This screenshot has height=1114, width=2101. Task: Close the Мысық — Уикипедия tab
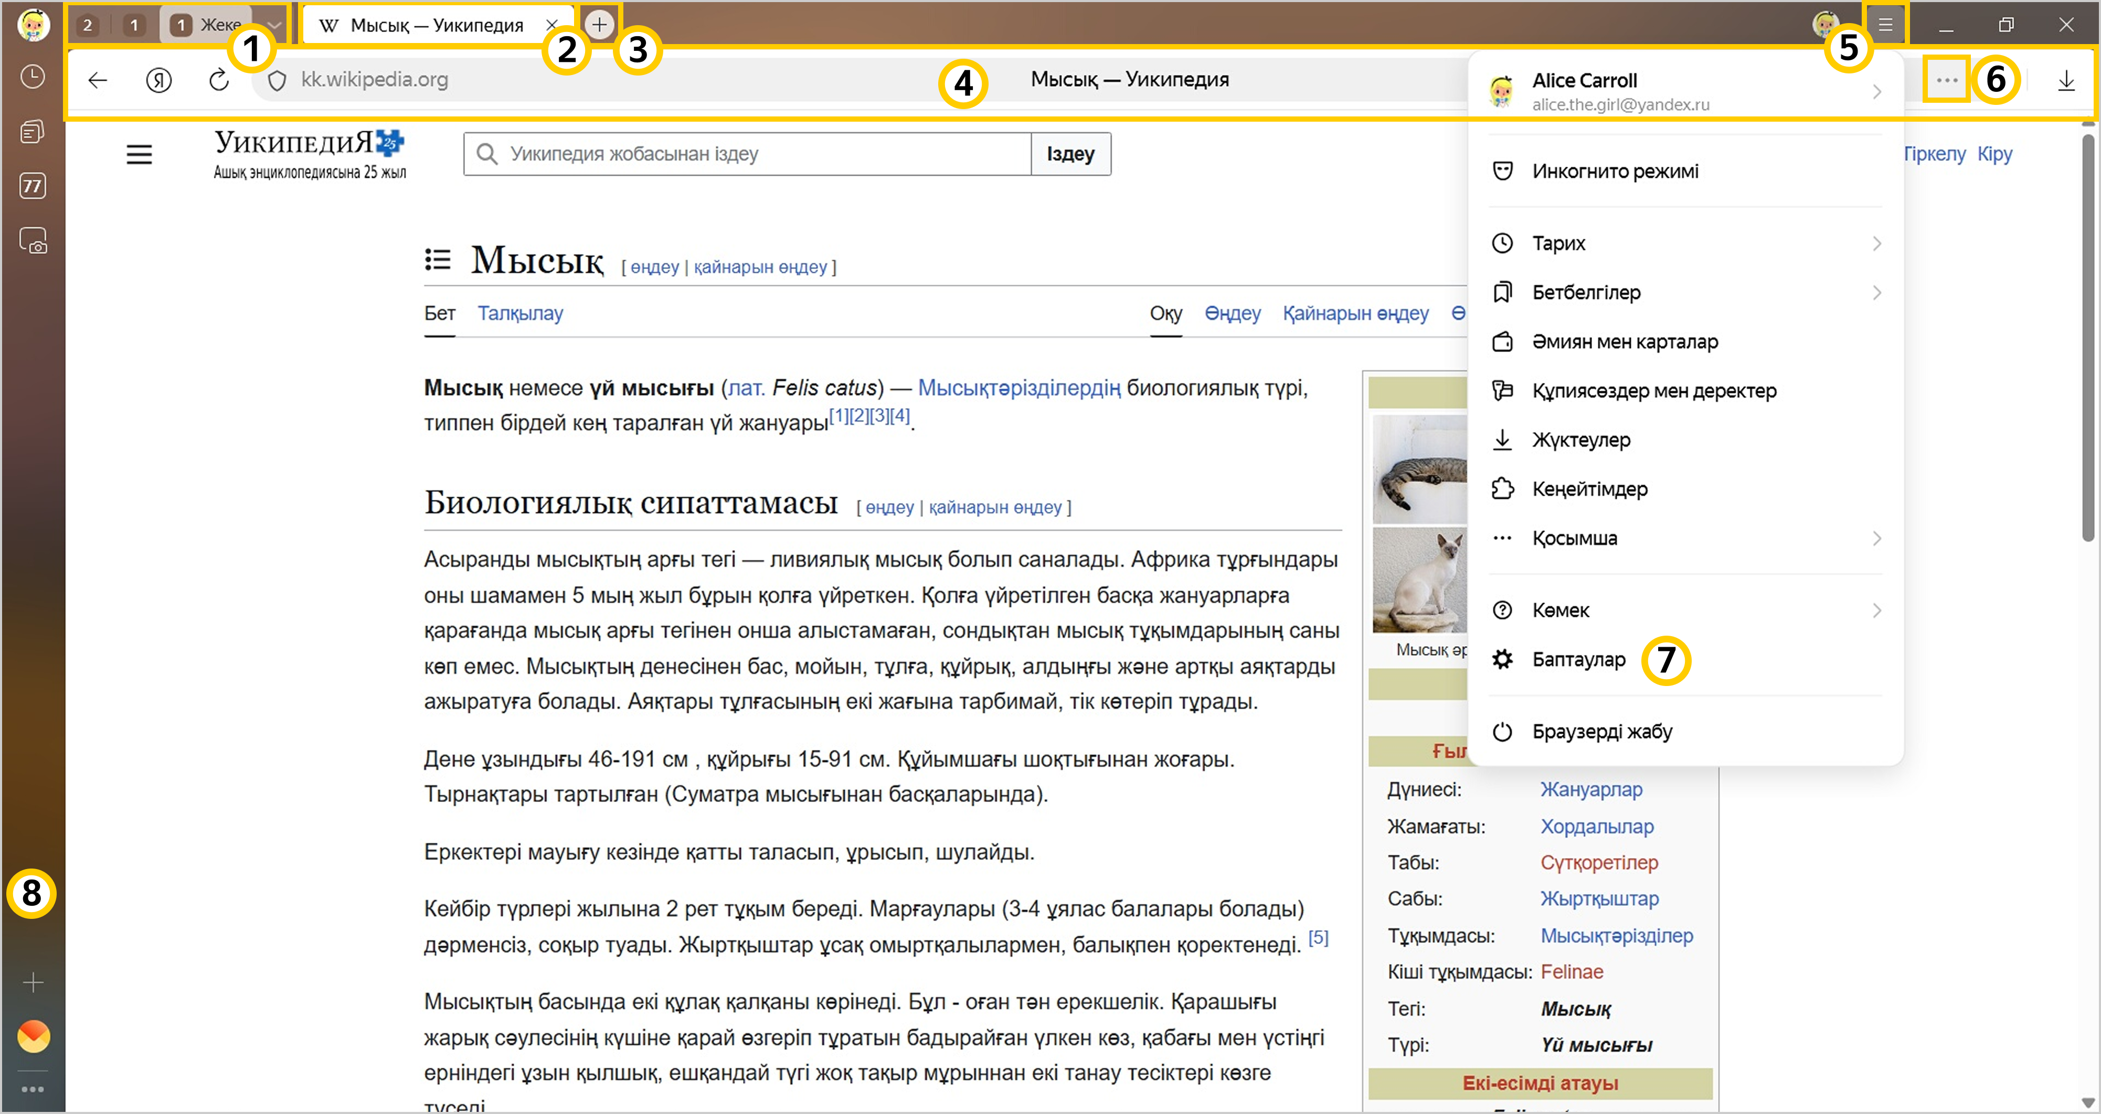[552, 25]
